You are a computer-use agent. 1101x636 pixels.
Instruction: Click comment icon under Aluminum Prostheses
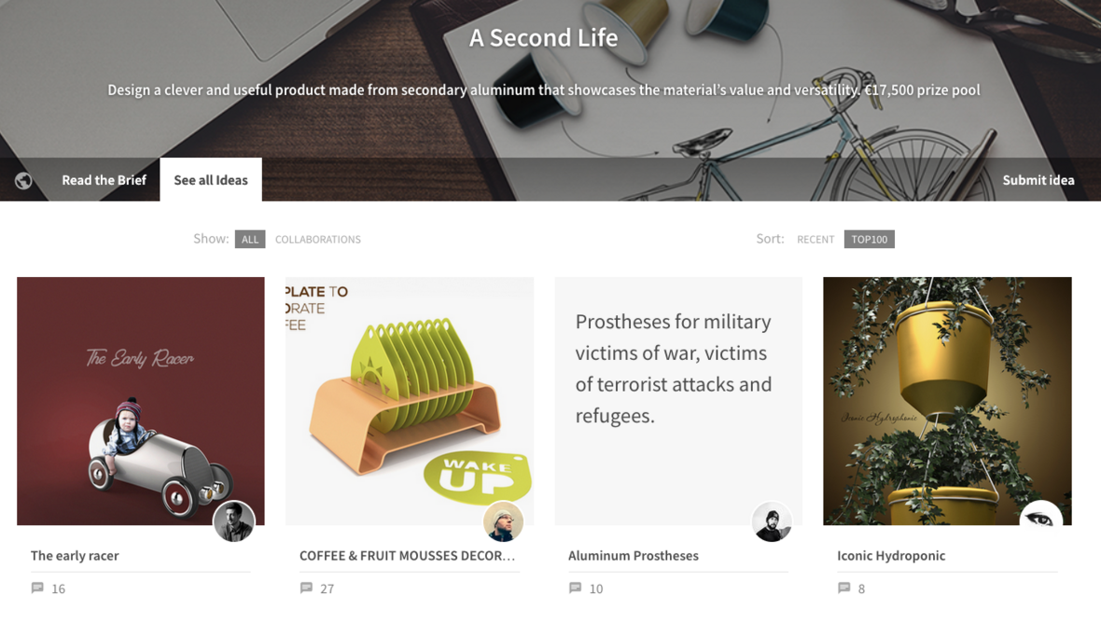coord(575,588)
